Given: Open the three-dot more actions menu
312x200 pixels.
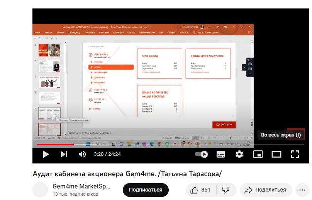Looking at the screenshot, I should 302,190.
